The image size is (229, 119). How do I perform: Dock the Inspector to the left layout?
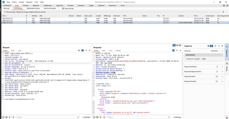[x=208, y=46]
